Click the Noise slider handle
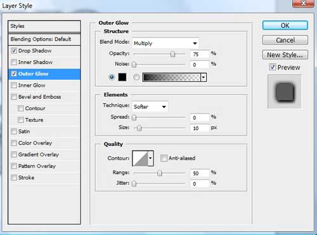The width and height of the screenshot is (317, 235). click(x=134, y=65)
